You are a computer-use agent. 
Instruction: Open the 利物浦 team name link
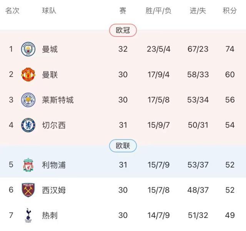54,165
